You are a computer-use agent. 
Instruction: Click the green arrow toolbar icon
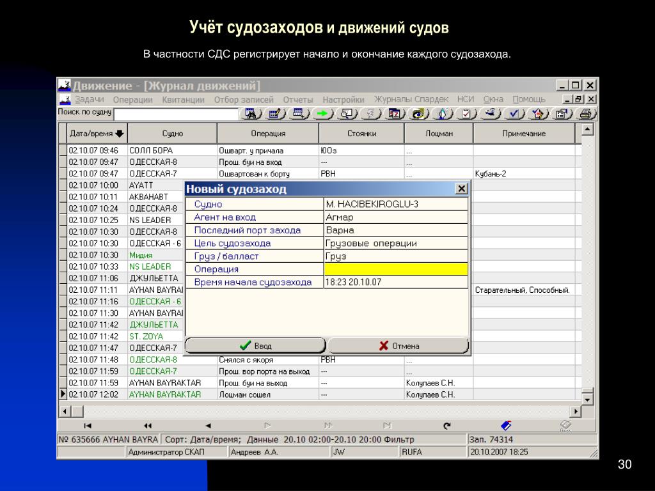[322, 114]
